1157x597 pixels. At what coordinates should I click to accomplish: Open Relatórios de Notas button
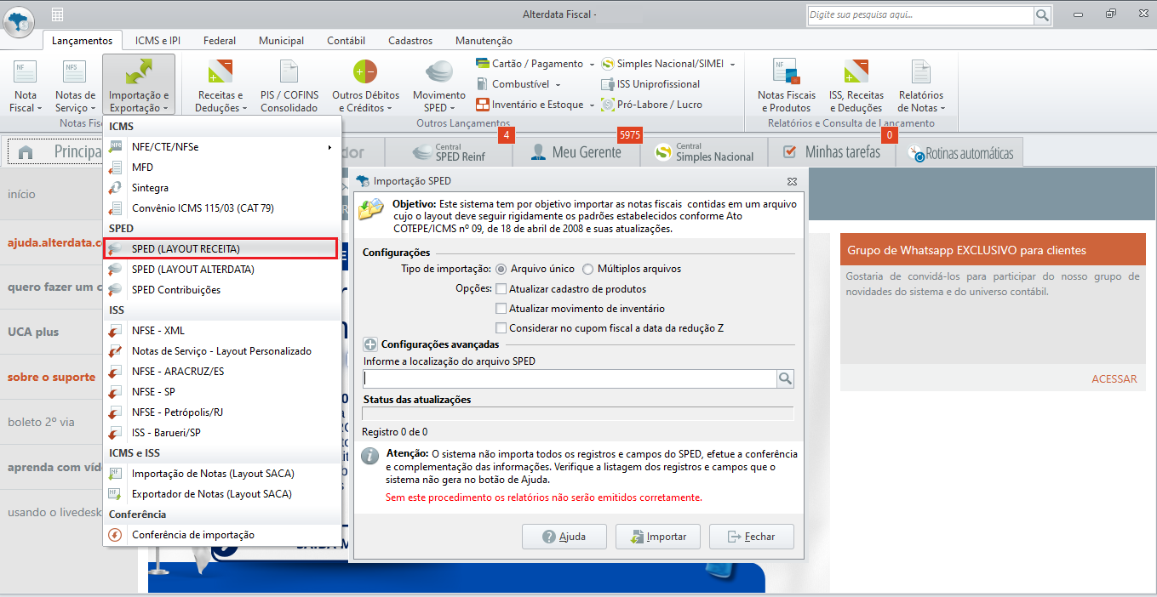921,86
